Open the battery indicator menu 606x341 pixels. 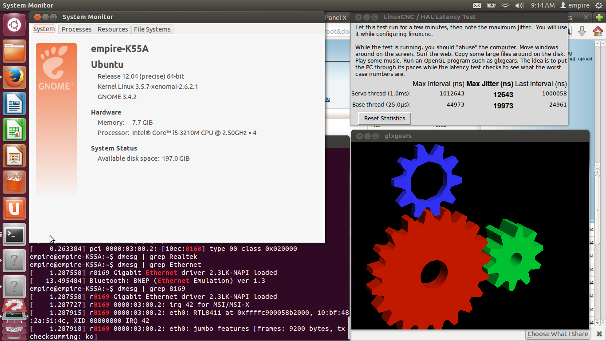tap(491, 5)
